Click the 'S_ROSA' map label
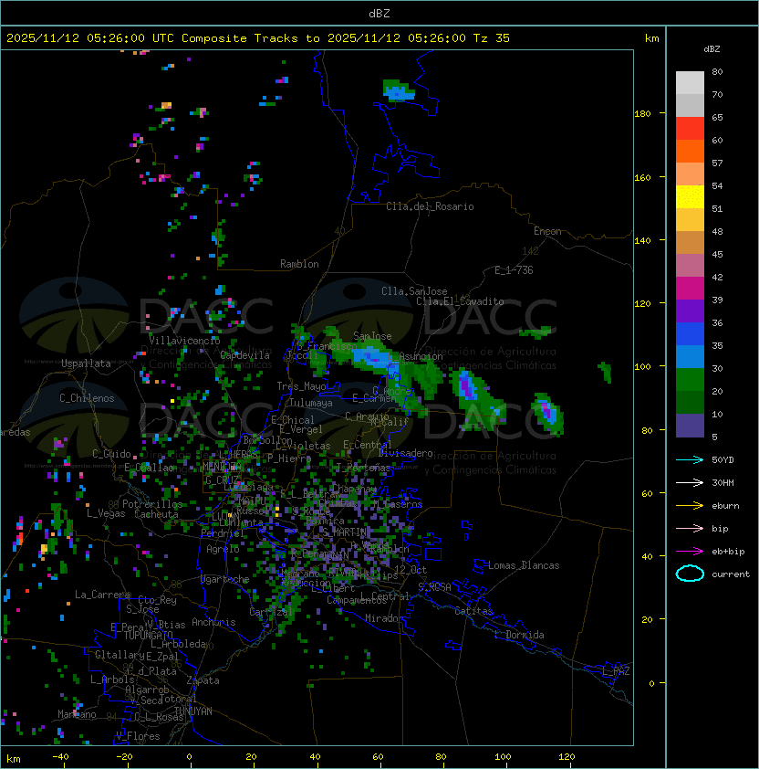This screenshot has width=759, height=769. (434, 587)
